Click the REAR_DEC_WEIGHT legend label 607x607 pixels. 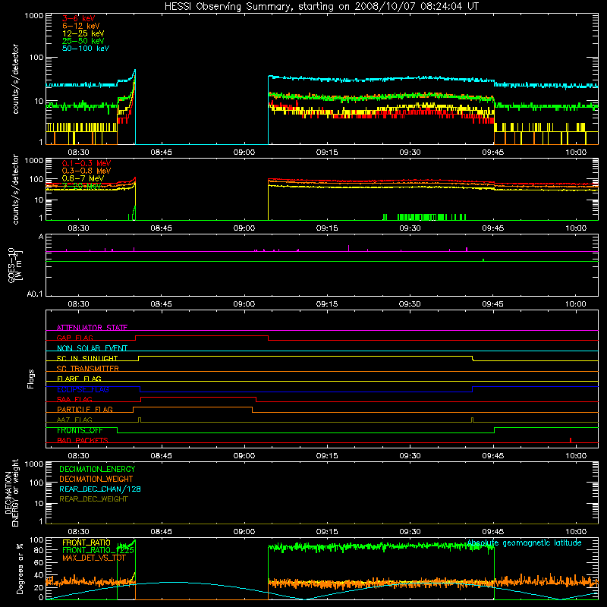[93, 499]
